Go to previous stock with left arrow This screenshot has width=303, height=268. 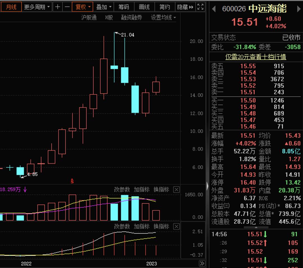[214, 9]
